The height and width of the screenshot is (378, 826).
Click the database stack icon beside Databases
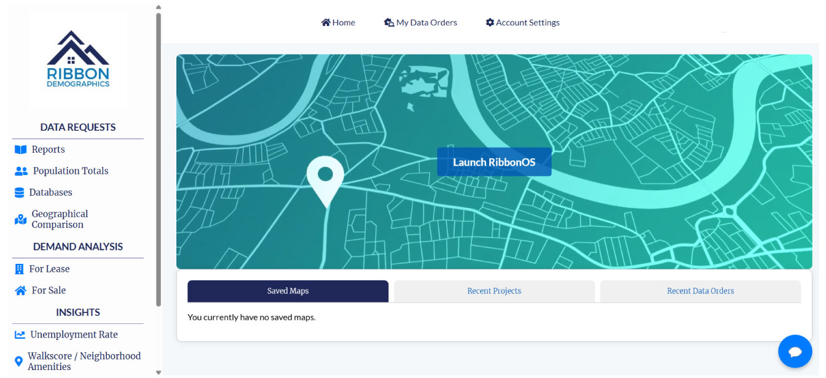tap(19, 193)
